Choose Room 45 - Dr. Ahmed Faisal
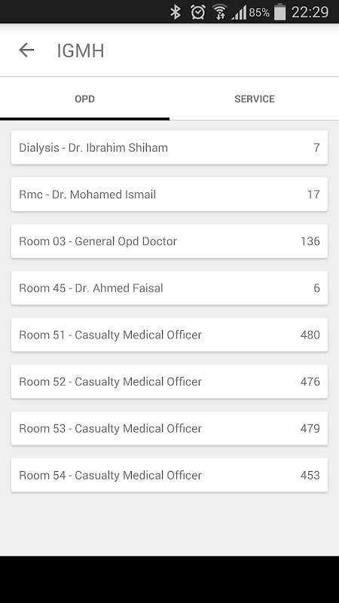The width and height of the screenshot is (339, 603). 169,288
